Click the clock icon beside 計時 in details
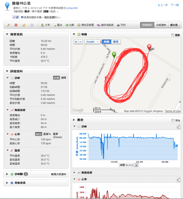Image resolution: width=183 pixels, height=199 pixels. (x=12, y=78)
